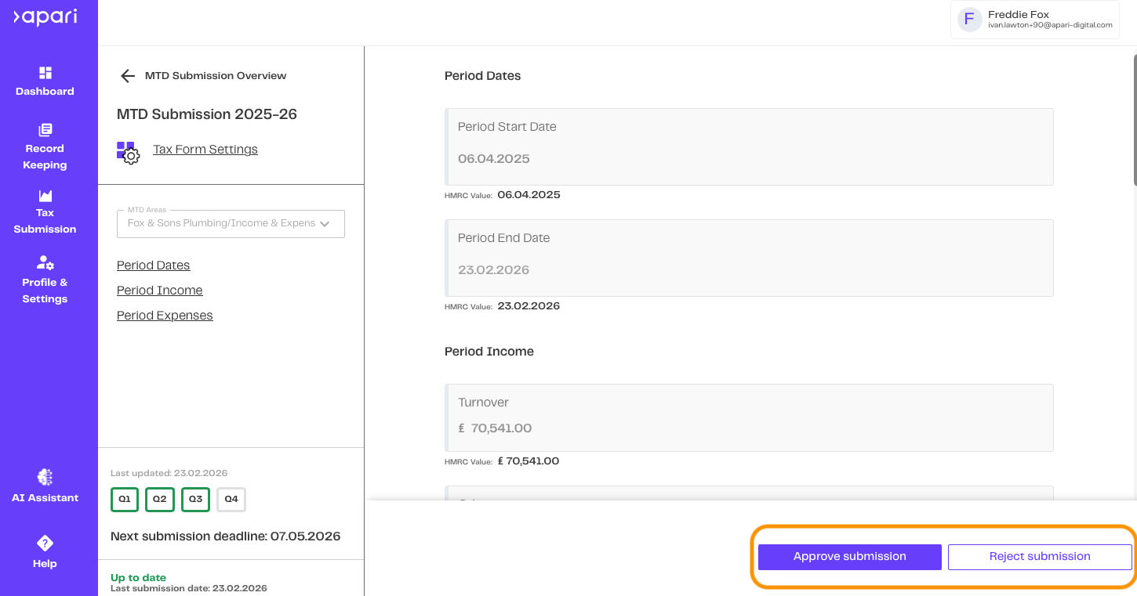Select the Q3 quarter box

pos(195,500)
